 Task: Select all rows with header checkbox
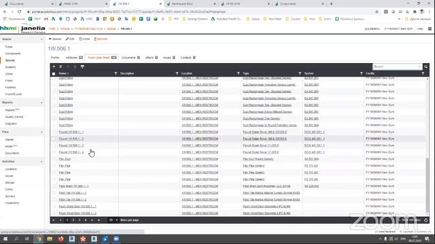(54, 74)
